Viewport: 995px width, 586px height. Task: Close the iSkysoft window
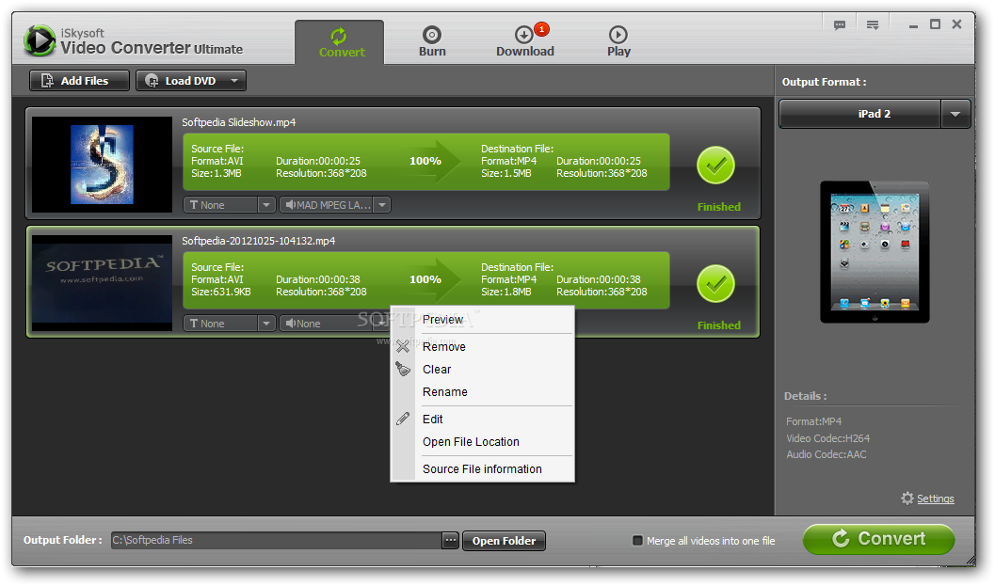(957, 24)
